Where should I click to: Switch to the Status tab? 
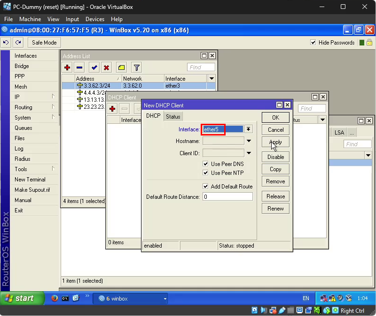[x=173, y=116]
